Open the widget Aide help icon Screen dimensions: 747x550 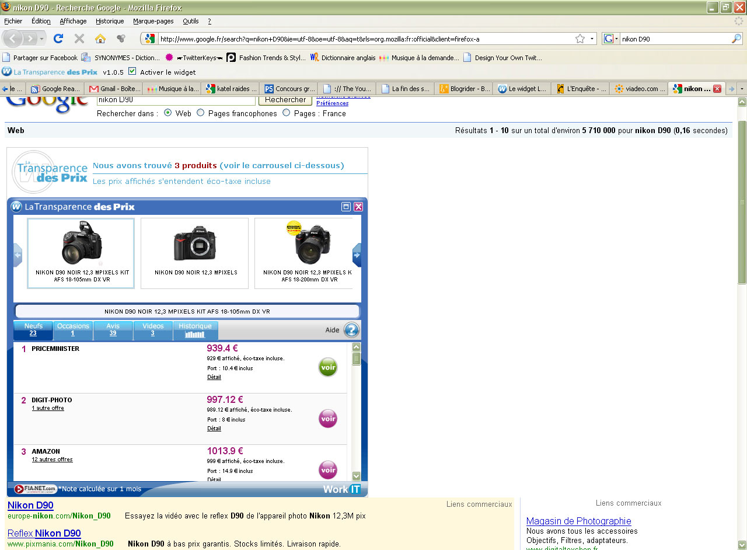351,330
